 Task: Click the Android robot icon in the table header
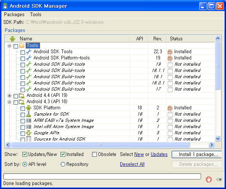12,39
